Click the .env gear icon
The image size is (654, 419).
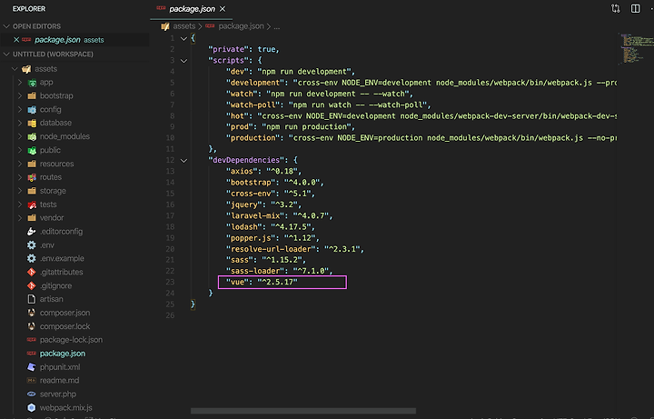click(x=31, y=245)
